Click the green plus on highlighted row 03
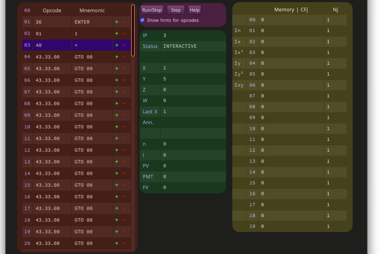This screenshot has height=254, width=383. [117, 45]
